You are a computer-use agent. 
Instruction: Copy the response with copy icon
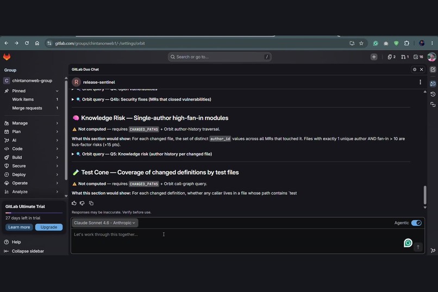pos(91,203)
